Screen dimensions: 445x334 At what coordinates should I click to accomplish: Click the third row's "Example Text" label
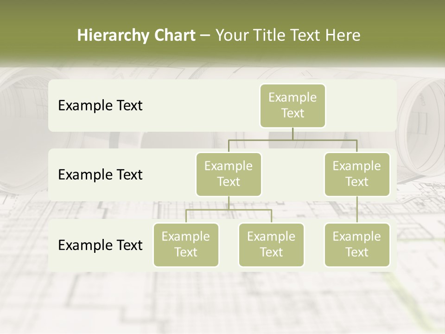(x=100, y=245)
